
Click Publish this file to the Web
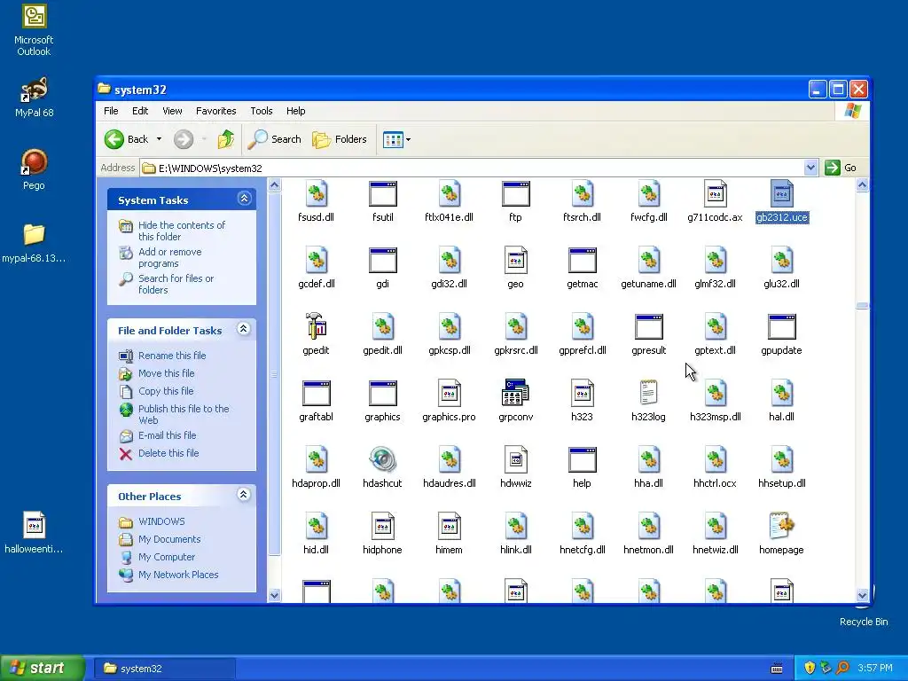click(x=183, y=414)
